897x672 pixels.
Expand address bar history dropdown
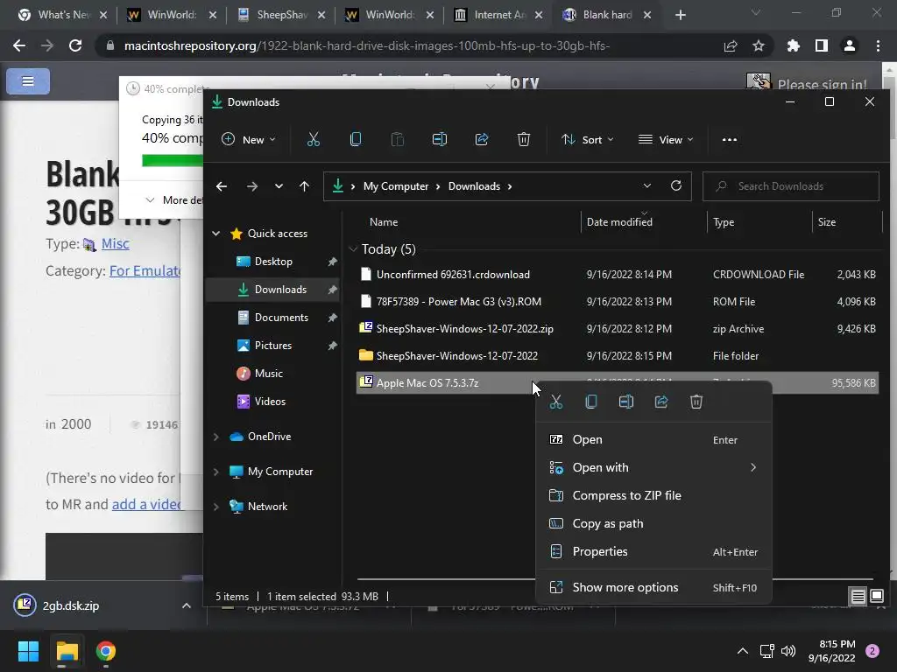point(647,185)
